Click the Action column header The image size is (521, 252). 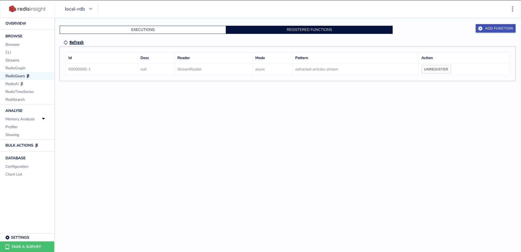click(x=464, y=58)
